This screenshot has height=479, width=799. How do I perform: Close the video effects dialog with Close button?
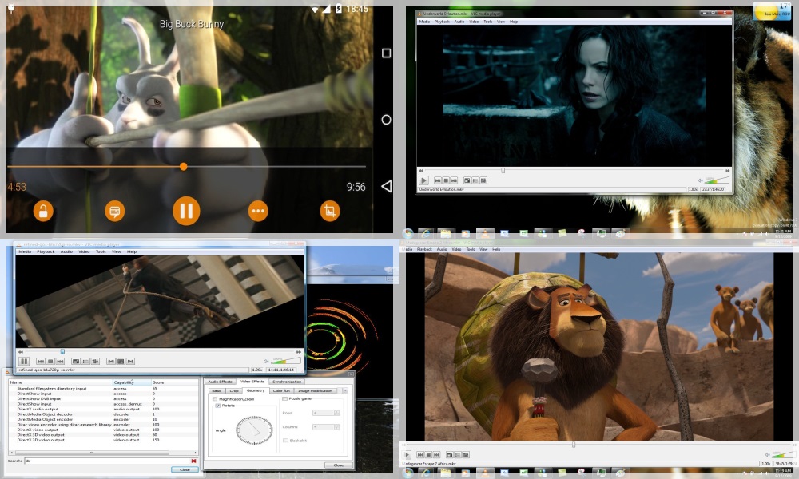click(x=338, y=465)
